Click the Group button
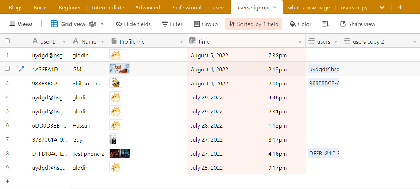Image resolution: width=420 pixels, height=189 pixels. point(206,24)
